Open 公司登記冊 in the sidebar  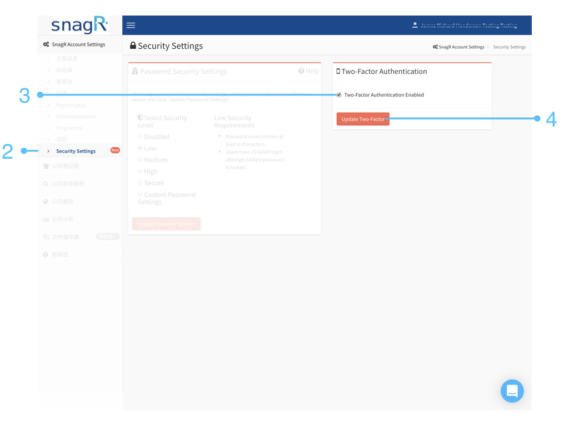tap(66, 166)
